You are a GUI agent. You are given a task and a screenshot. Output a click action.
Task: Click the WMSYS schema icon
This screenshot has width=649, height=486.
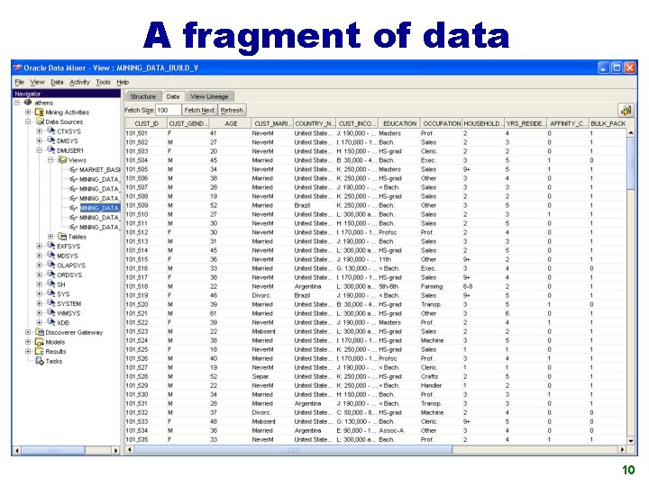(50, 313)
